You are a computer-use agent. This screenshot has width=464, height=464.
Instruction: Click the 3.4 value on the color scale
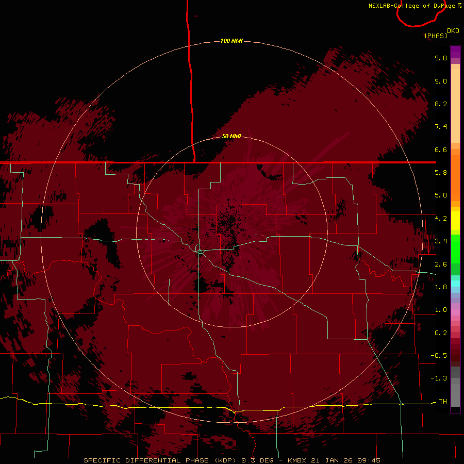[x=441, y=241]
